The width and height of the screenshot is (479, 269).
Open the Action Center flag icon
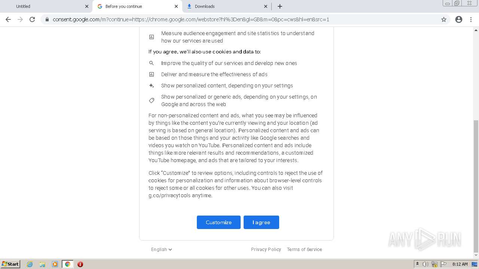coord(443,264)
